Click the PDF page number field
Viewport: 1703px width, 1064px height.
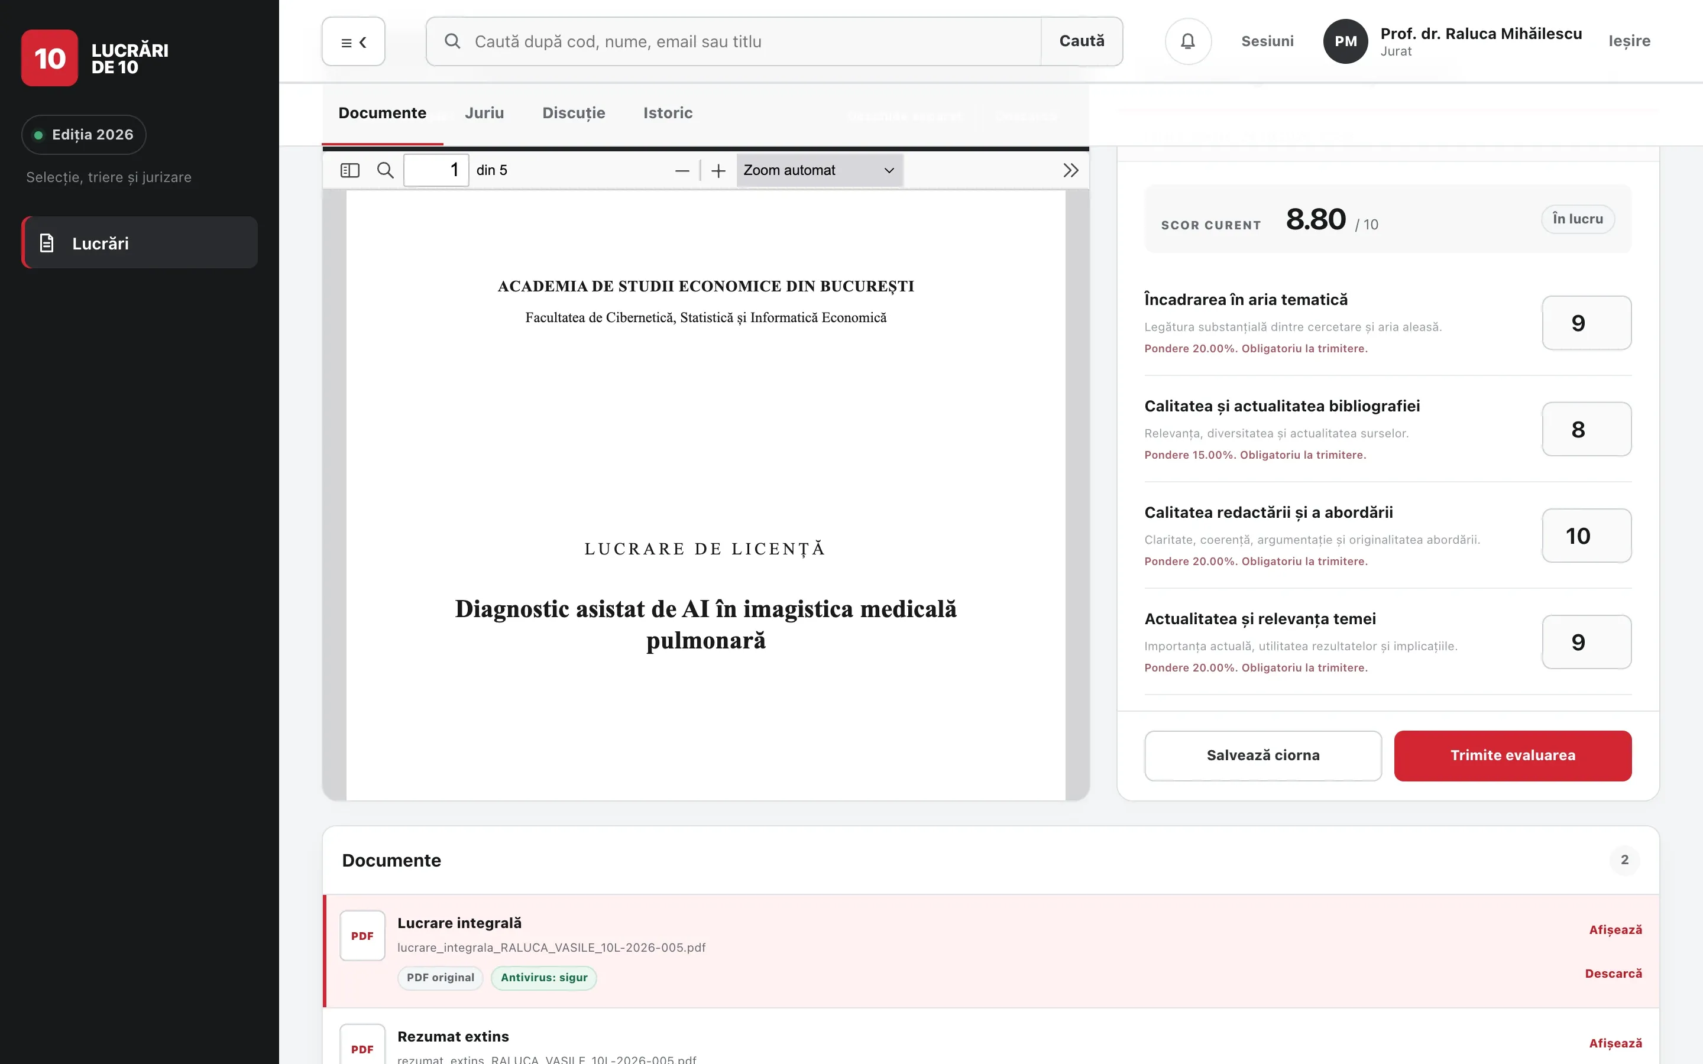pyautogui.click(x=436, y=170)
